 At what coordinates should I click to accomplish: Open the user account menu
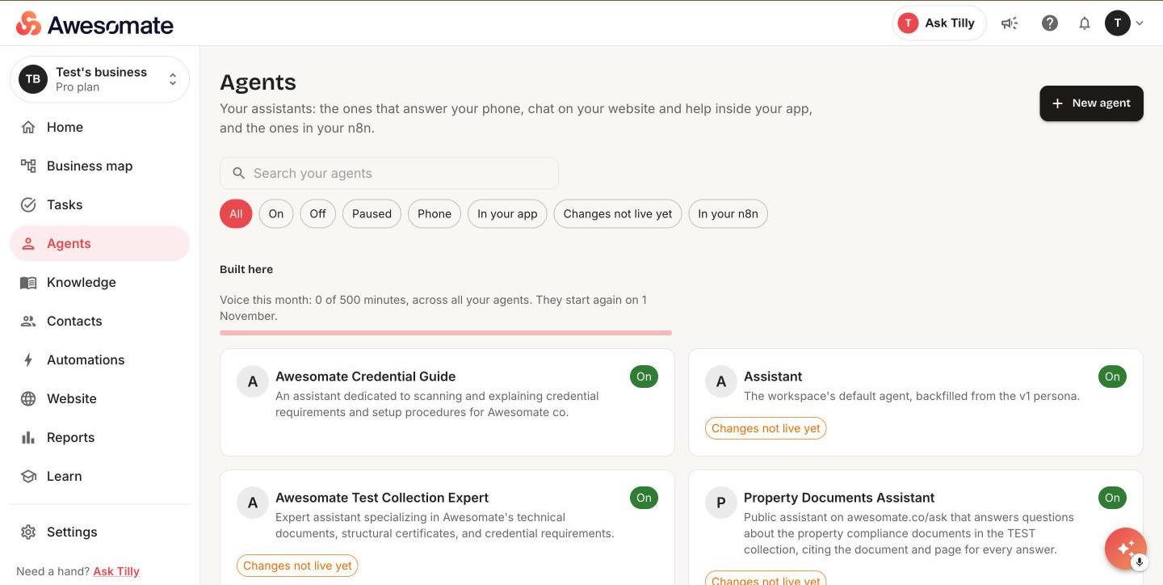point(1124,23)
